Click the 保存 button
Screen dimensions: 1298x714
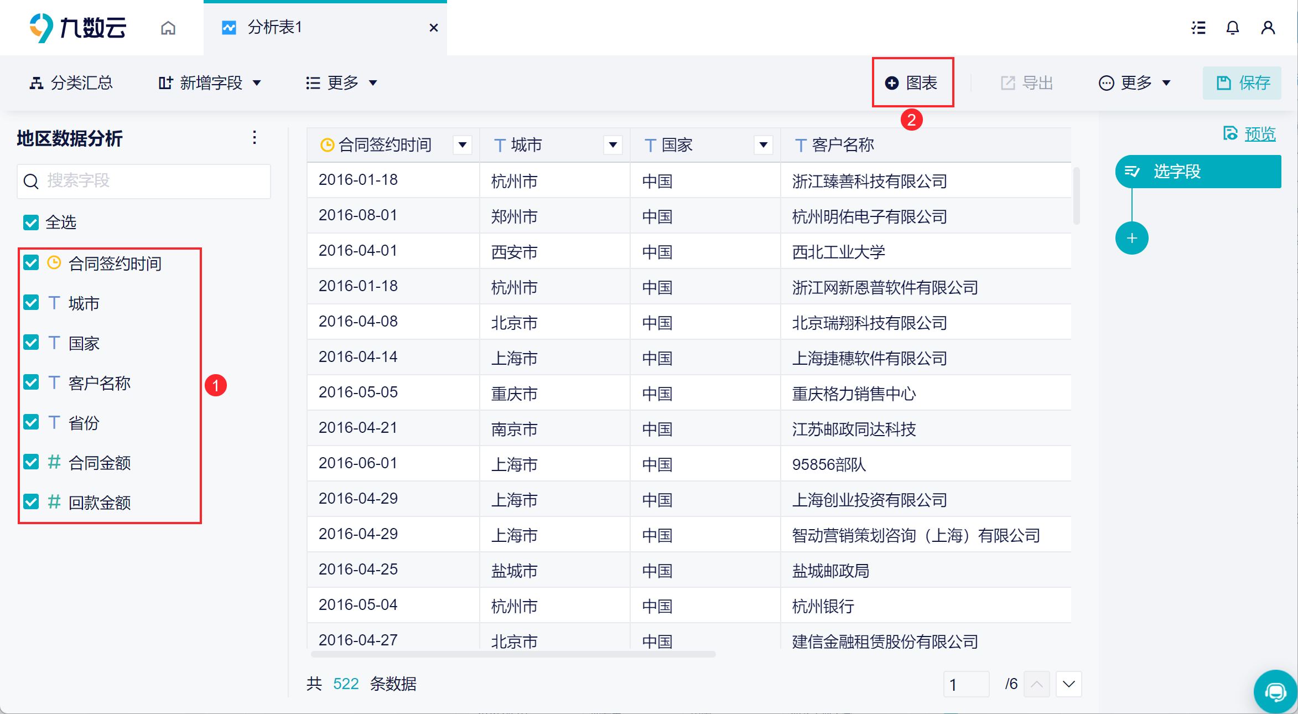(1242, 83)
